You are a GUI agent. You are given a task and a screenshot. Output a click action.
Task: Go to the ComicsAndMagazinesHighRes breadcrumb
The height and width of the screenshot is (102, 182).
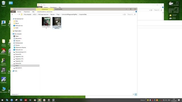coord(69,14)
